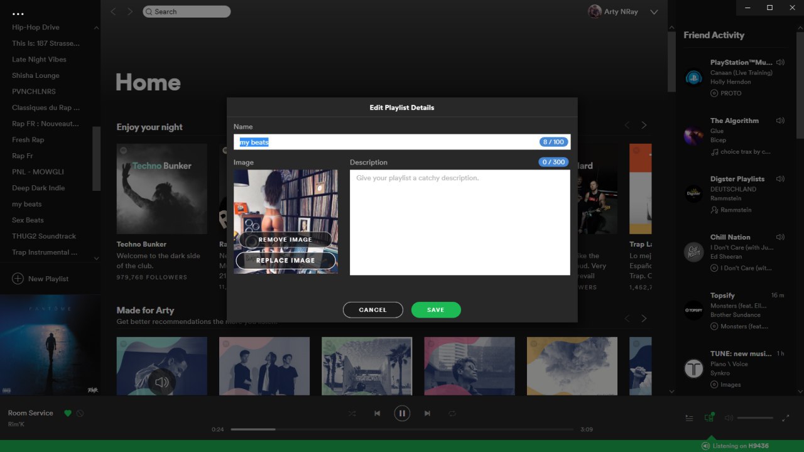Go back with the left navigation arrow
The height and width of the screenshot is (452, 804).
tap(114, 11)
